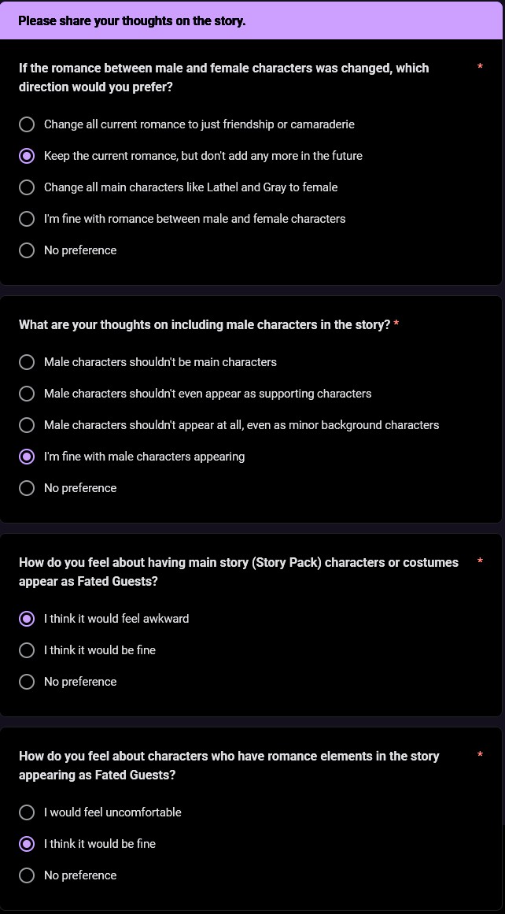The height and width of the screenshot is (914, 505).
Task: Click the question about Story Pack characters as Fated Guests
Action: click(238, 572)
